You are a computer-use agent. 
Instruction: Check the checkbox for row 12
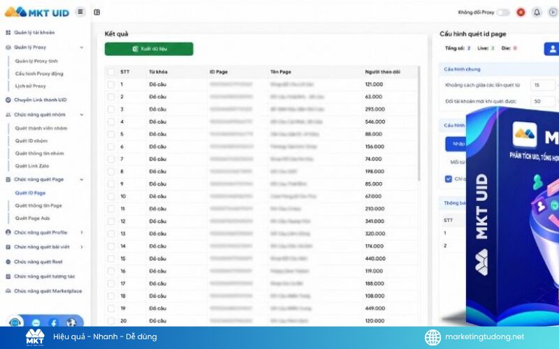click(x=111, y=221)
